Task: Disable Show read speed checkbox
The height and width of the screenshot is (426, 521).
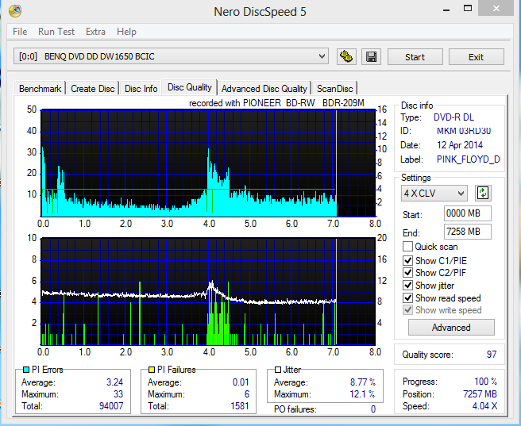Action: (407, 298)
